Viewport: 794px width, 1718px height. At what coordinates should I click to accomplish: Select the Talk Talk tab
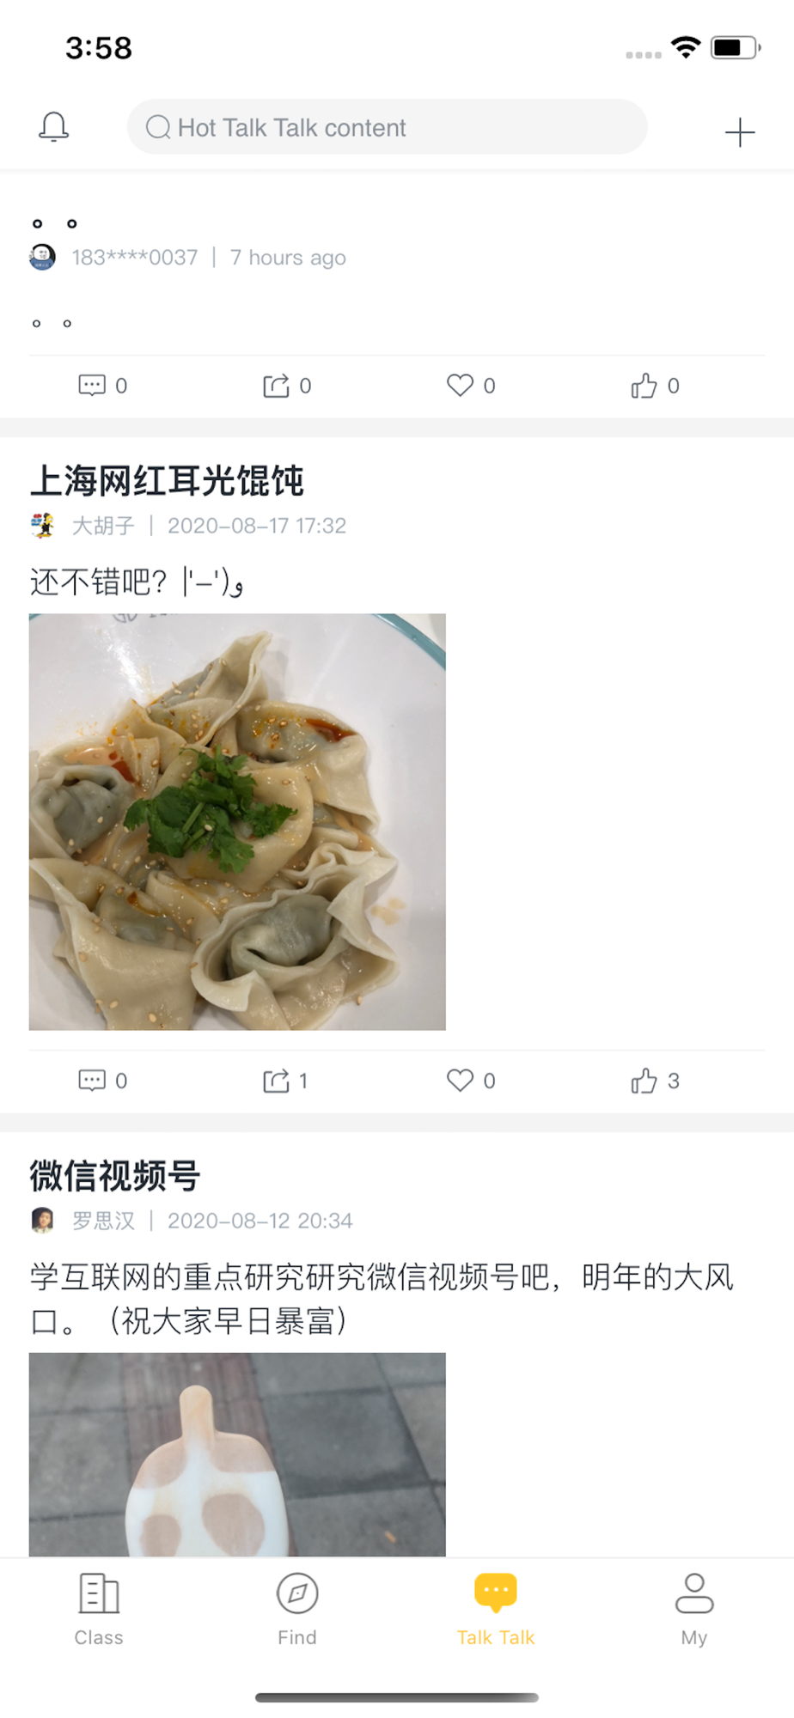(x=496, y=1609)
